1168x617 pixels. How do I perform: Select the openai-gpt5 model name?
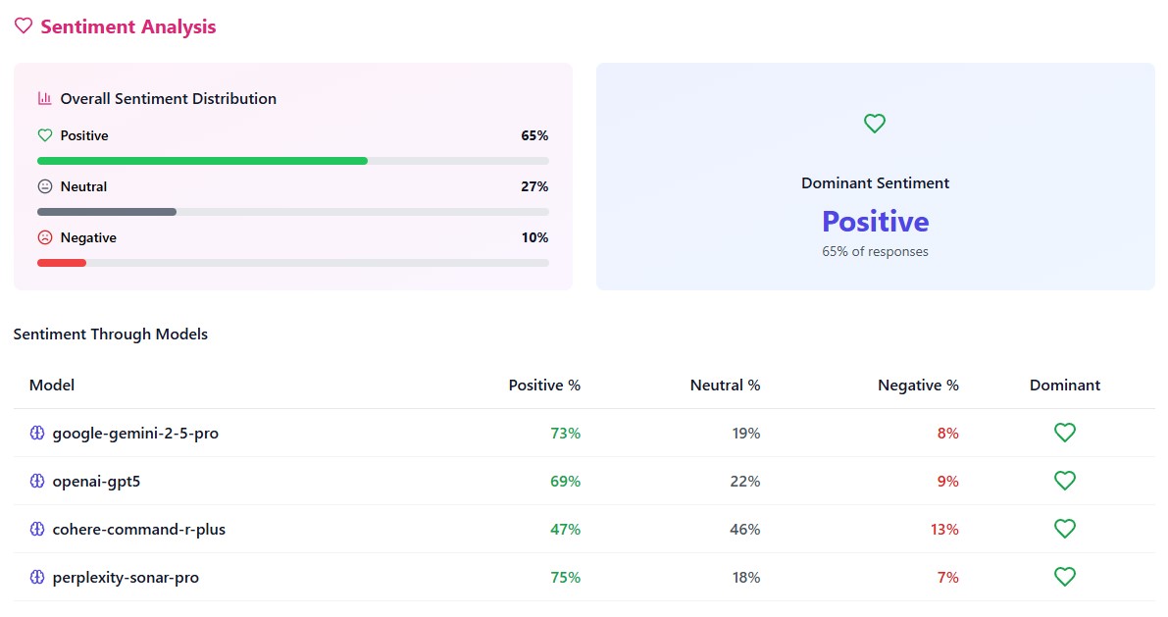click(103, 481)
